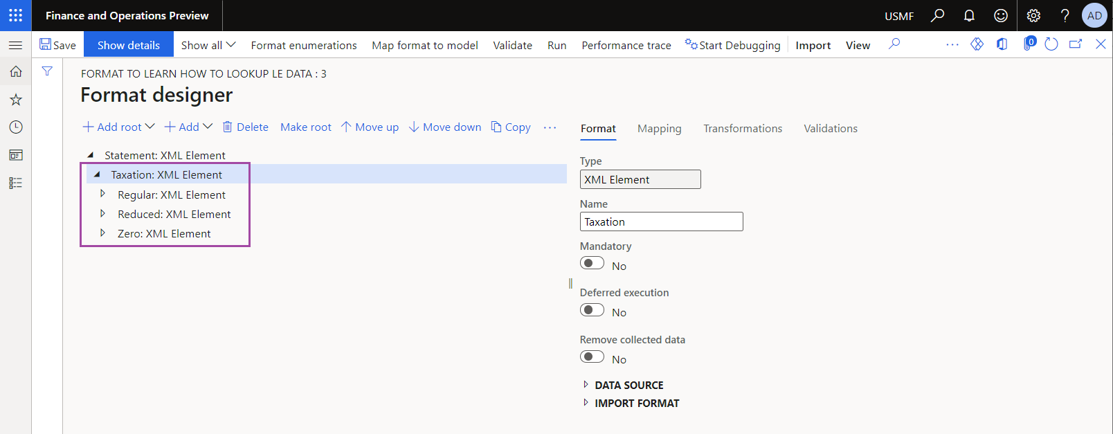Viewport: 1113px width, 434px height.
Task: Expand the Regular XML Element node
Action: (102, 194)
